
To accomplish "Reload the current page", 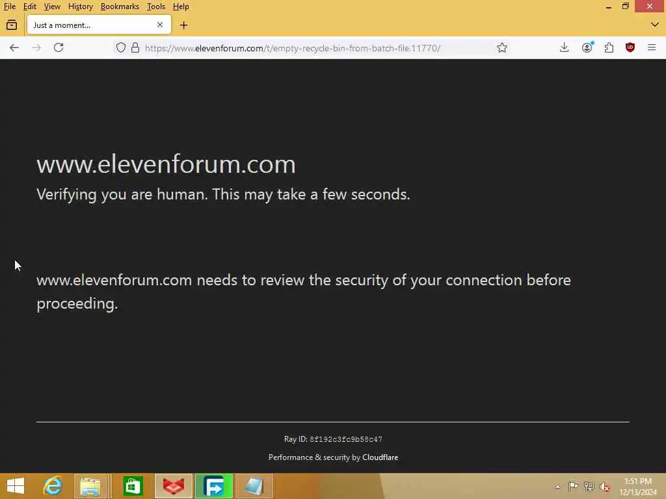I will (59, 47).
